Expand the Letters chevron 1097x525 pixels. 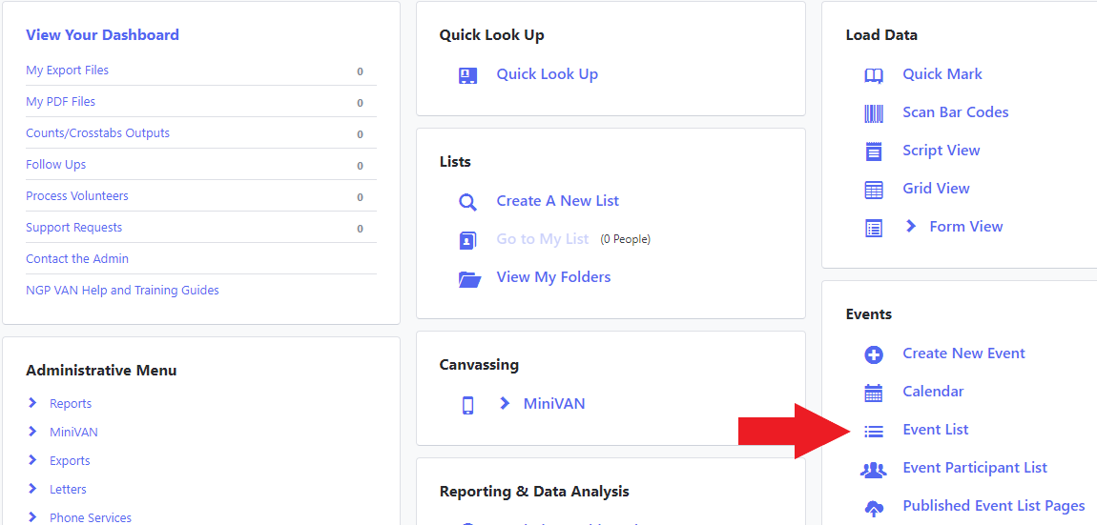coord(32,489)
